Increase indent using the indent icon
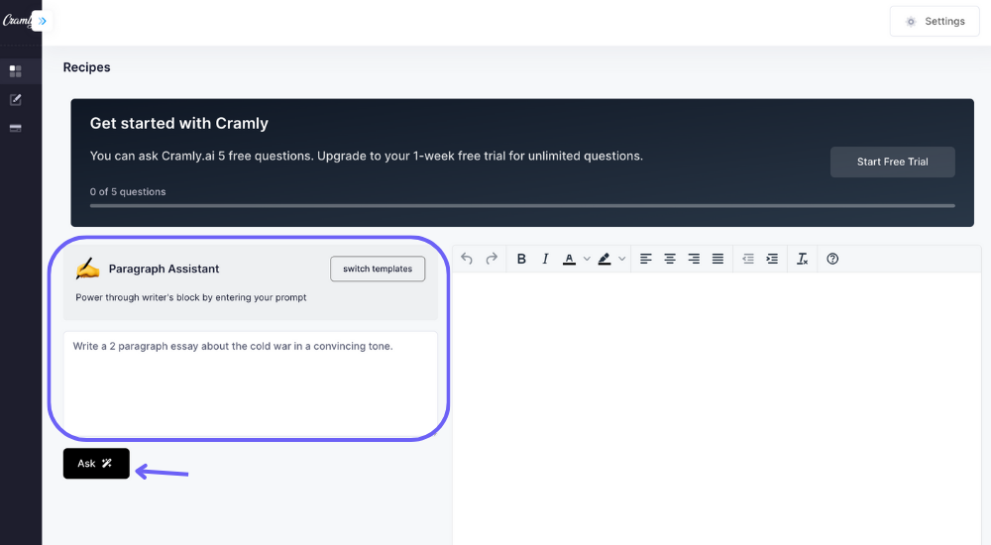This screenshot has width=991, height=545. [x=772, y=259]
